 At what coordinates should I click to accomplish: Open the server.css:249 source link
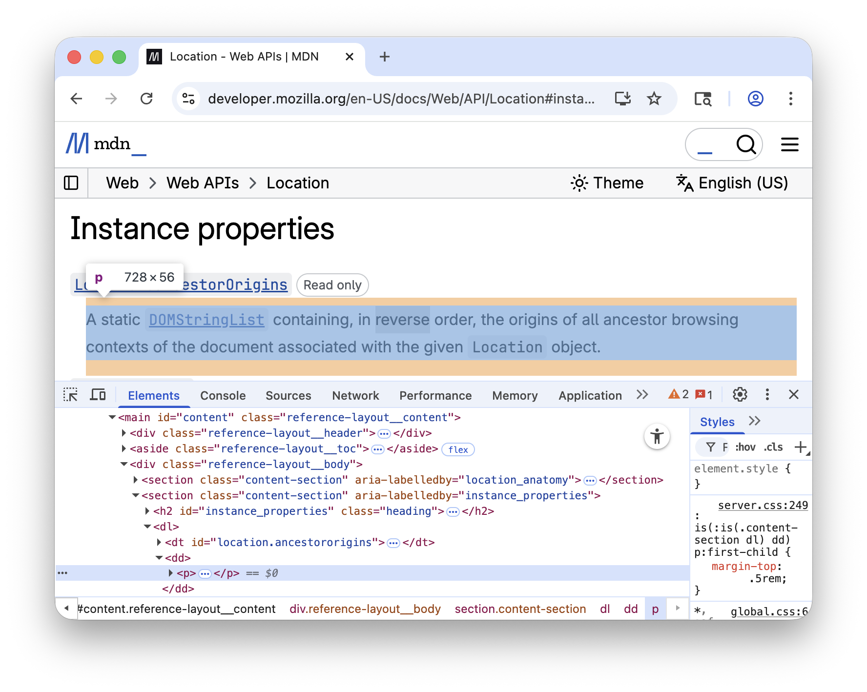763,506
